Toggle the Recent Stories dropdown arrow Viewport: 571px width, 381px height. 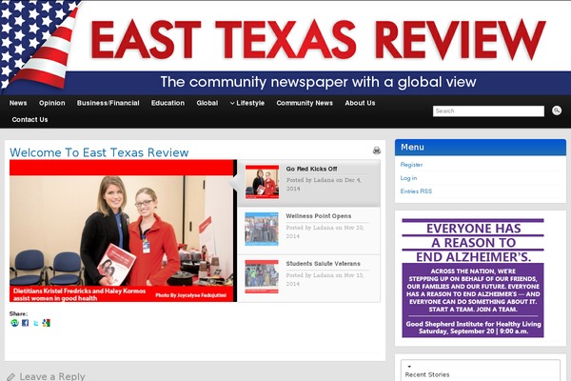click(x=409, y=367)
